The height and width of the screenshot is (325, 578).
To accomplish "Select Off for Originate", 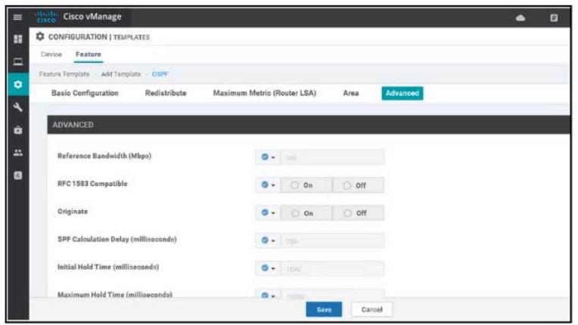I will click(359, 213).
